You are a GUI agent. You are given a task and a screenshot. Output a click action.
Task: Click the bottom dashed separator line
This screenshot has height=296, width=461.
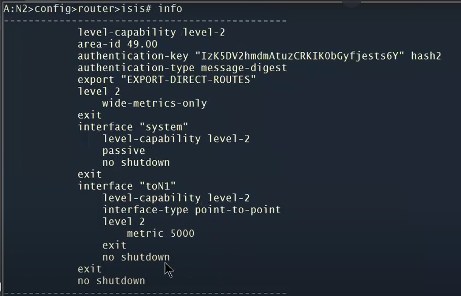point(145,293)
